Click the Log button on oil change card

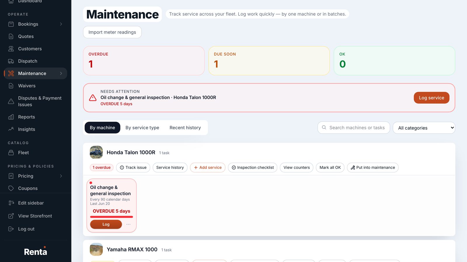[106, 224]
